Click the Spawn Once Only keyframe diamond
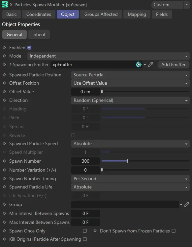Viewport: 192px width, 247px height. (4, 231)
